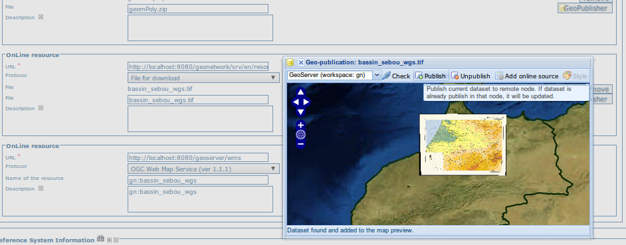Remove the Description field under geomPoly.zip
The image size is (626, 245).
[41, 17]
